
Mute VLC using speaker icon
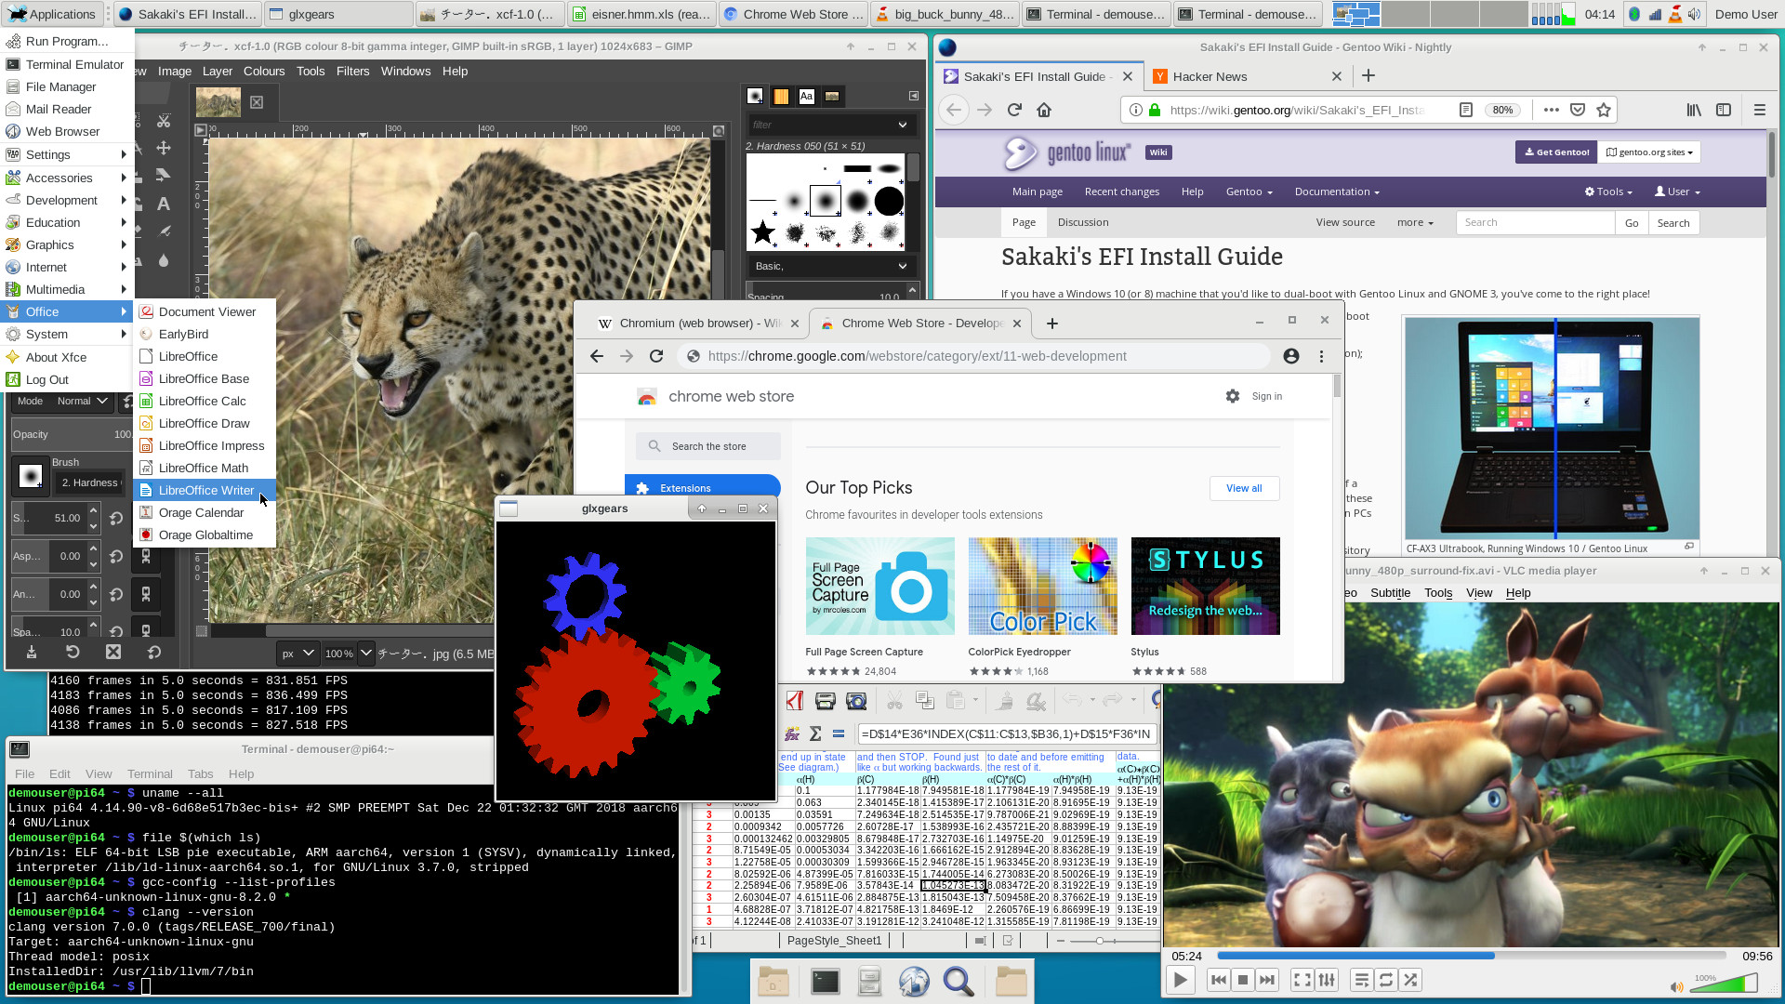[x=1675, y=987]
